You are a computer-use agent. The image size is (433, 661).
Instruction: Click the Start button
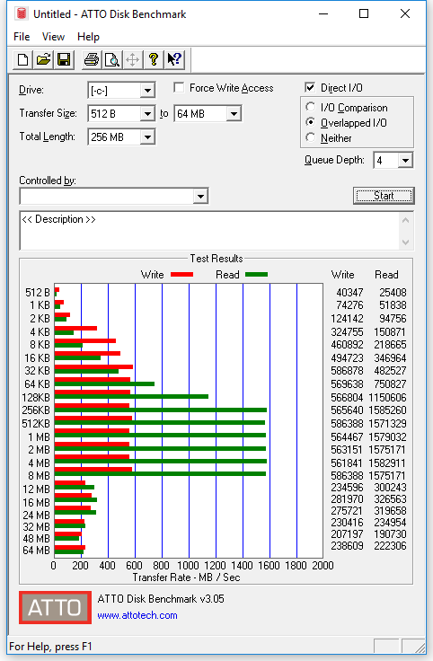click(384, 196)
